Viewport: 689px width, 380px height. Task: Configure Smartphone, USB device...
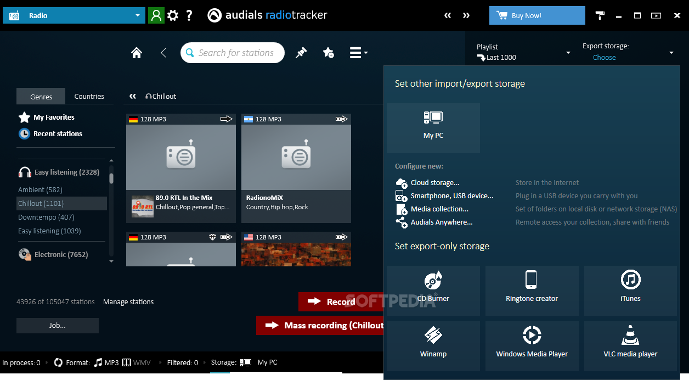tap(444, 195)
